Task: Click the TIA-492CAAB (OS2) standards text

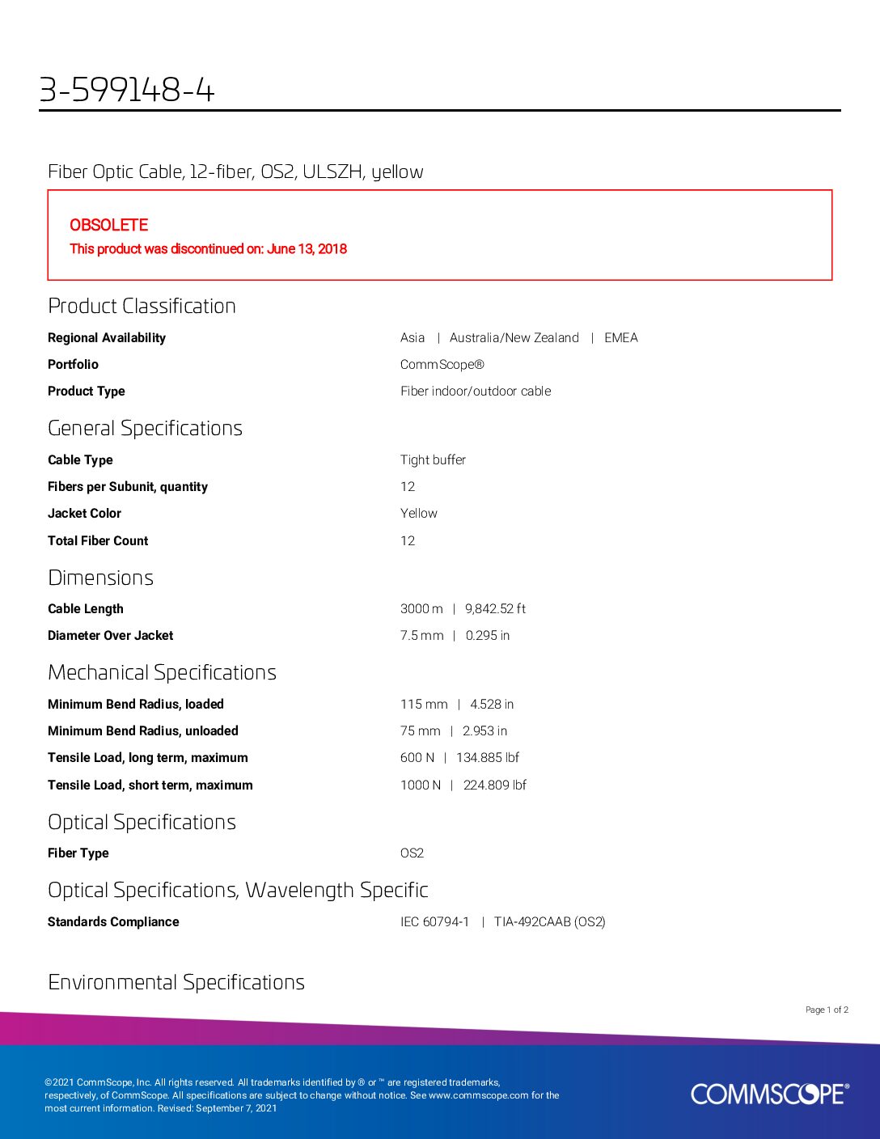Action: 549,922
